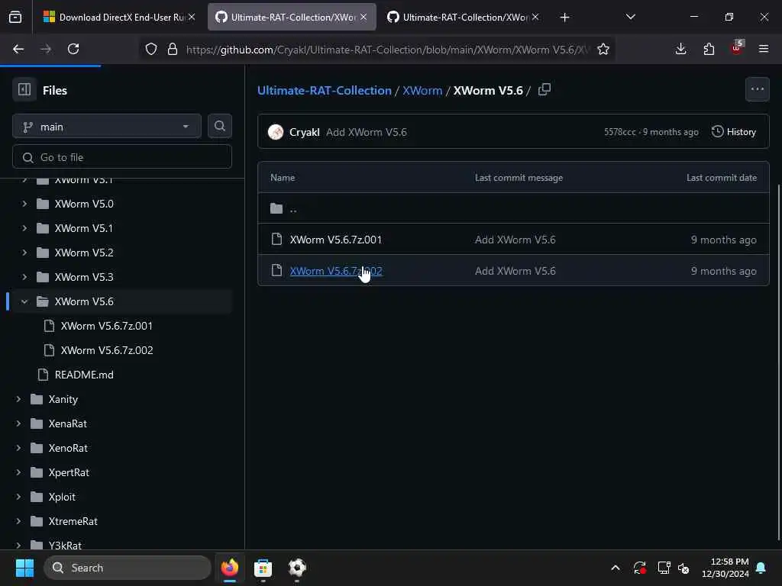782x586 pixels.
Task: Open Microsoft Store from taskbar
Action: click(263, 568)
